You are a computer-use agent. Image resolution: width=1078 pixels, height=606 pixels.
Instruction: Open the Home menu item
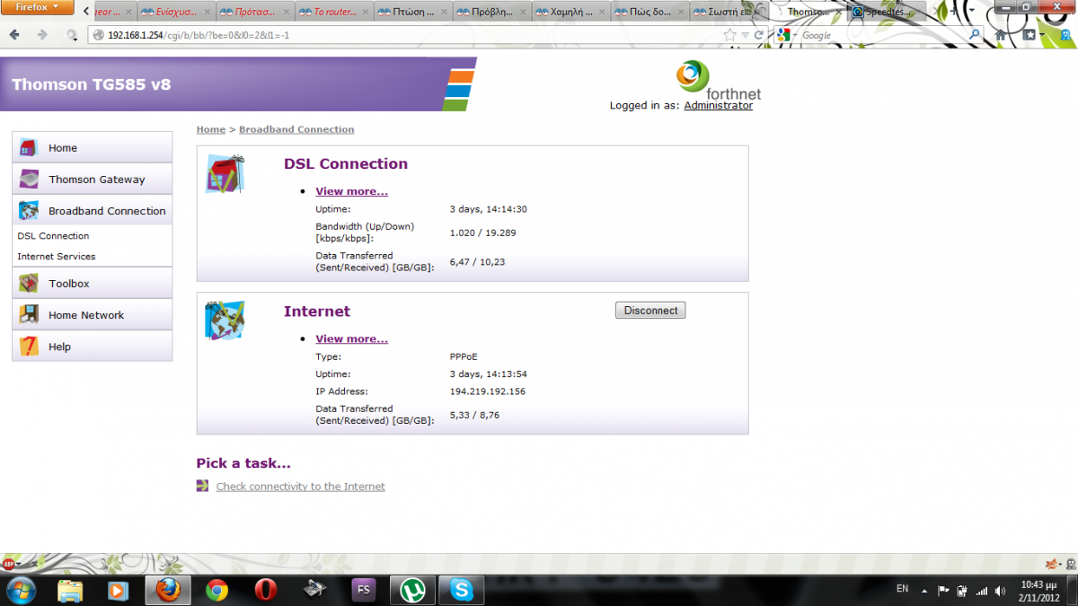coord(92,148)
